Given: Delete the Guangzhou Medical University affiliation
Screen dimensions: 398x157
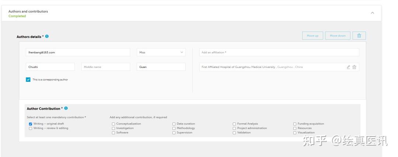Looking at the screenshot, I should 354,67.
